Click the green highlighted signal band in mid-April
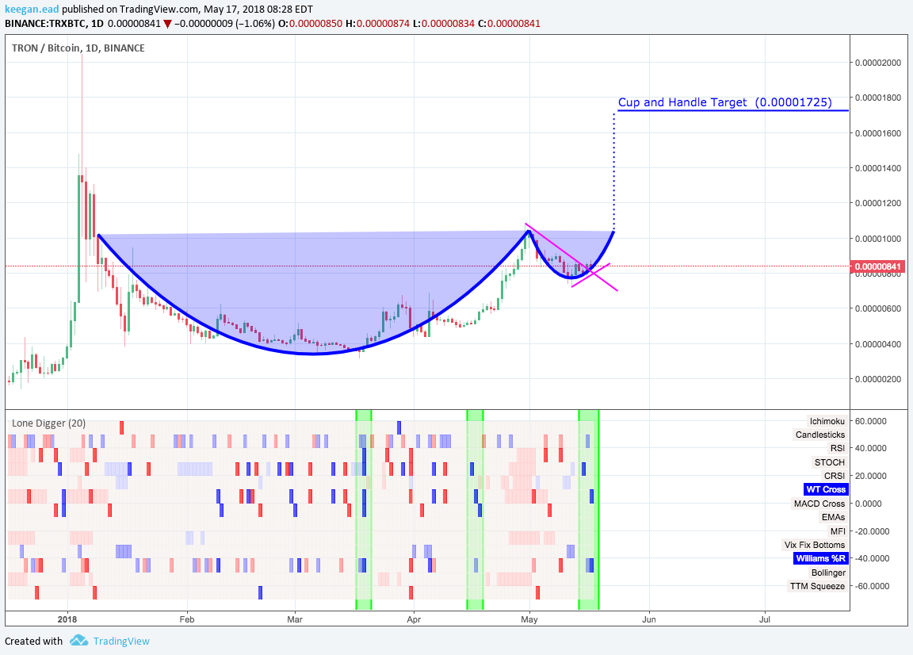The width and height of the screenshot is (913, 655). pos(476,510)
